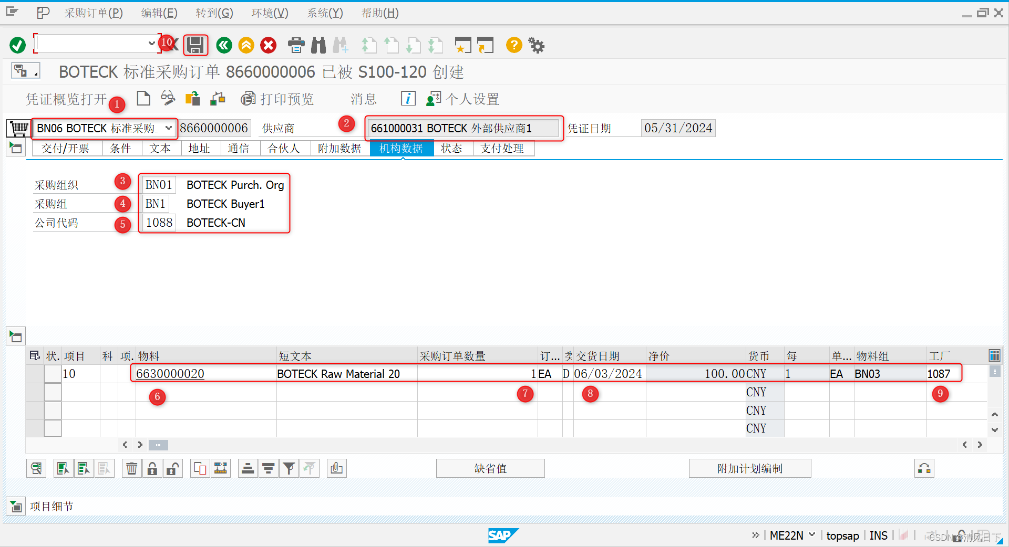Image resolution: width=1009 pixels, height=547 pixels.
Task: Click the Sort descending icon
Action: [x=269, y=468]
